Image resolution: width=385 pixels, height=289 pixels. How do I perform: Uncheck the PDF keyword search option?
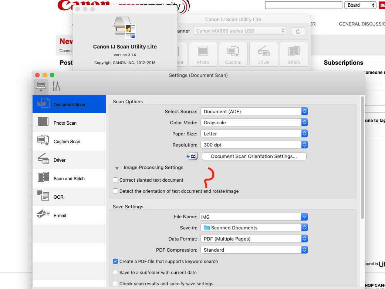coord(115,261)
